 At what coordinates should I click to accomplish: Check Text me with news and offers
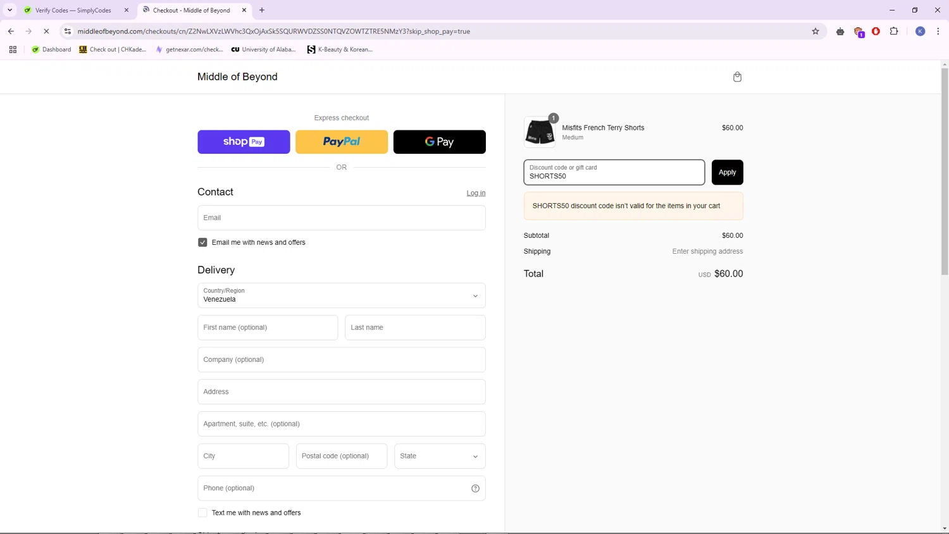point(202,513)
